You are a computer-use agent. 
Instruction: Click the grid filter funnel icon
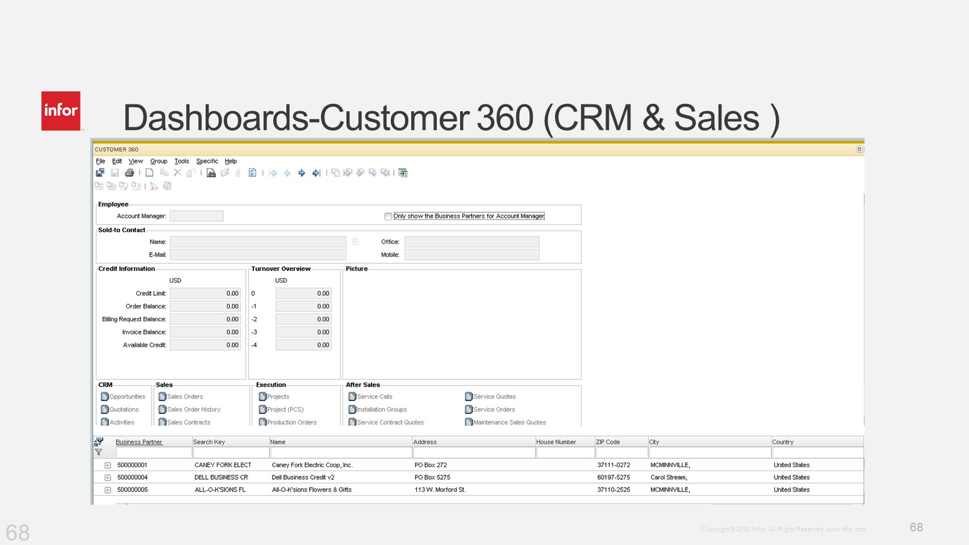pos(98,452)
